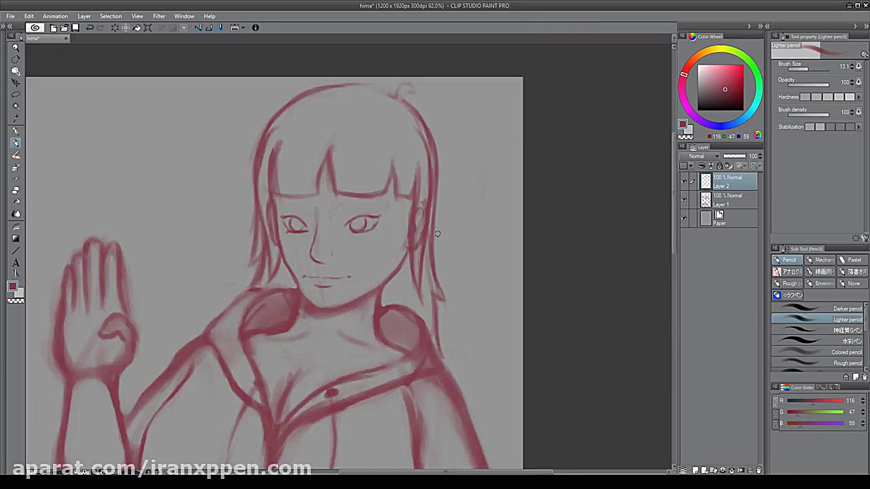Select the Auto select magic wand tool
The width and height of the screenshot is (870, 489).
(x=16, y=106)
